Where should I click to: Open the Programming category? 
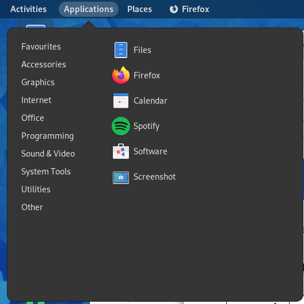tap(47, 136)
